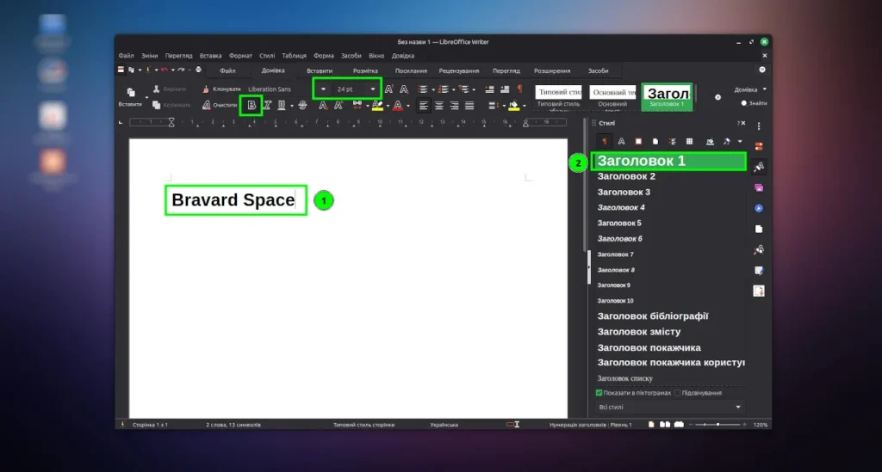
Task: Switch to Розмітка ribbon tab
Action: (x=365, y=70)
